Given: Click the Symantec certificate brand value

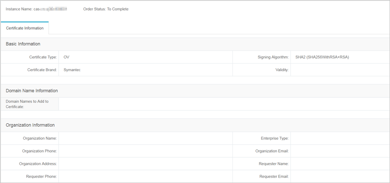Looking at the screenshot, I should coord(72,70).
